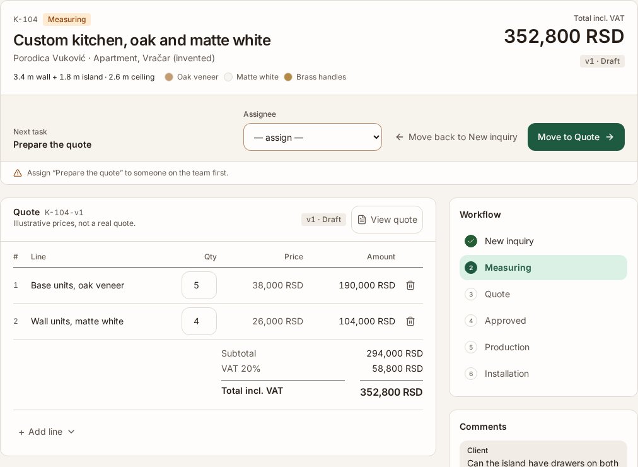638x467 pixels.
Task: Click the Prepare the quote task name
Action: pyautogui.click(x=52, y=145)
